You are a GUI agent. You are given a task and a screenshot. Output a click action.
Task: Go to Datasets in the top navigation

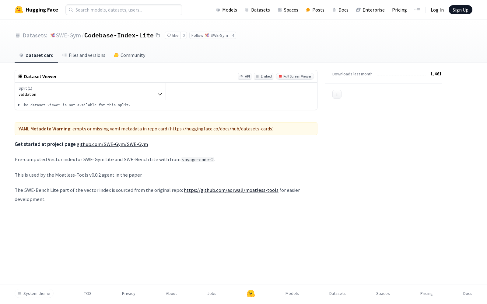(x=258, y=10)
